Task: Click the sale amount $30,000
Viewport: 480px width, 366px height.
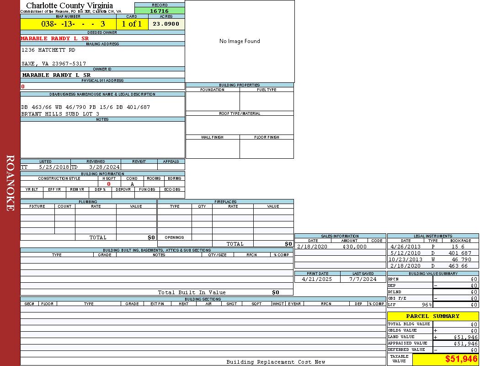Action: tap(354, 247)
